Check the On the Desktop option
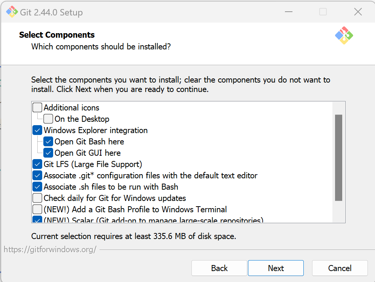The width and height of the screenshot is (375, 282). [48, 119]
